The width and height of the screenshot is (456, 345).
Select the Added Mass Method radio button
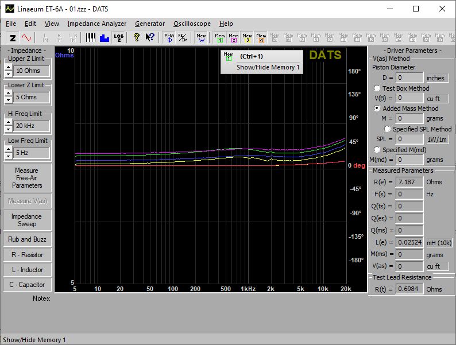pos(377,108)
